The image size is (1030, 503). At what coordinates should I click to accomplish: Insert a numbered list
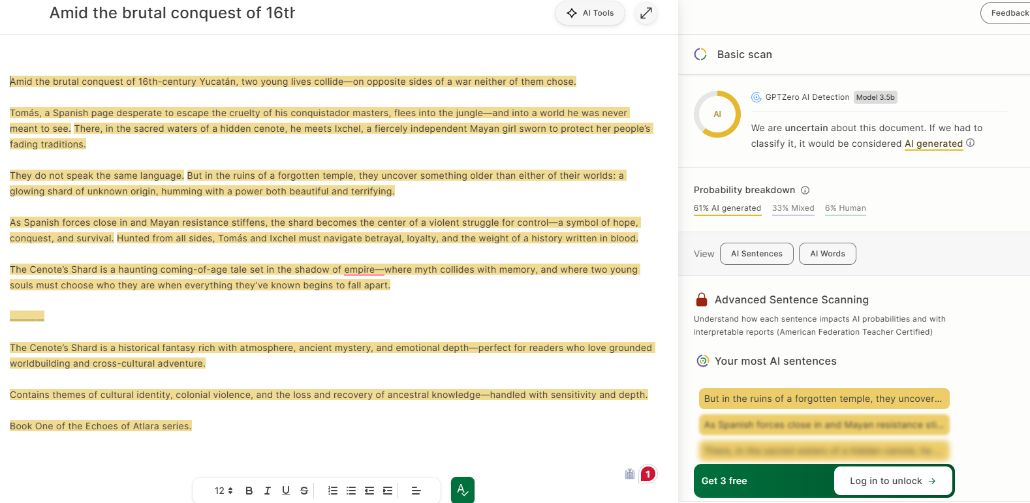click(333, 491)
